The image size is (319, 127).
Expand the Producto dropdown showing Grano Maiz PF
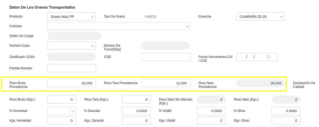(71, 16)
